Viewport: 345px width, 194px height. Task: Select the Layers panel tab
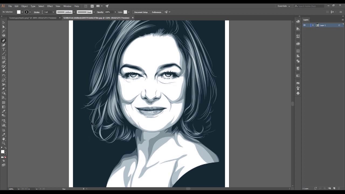(306, 20)
